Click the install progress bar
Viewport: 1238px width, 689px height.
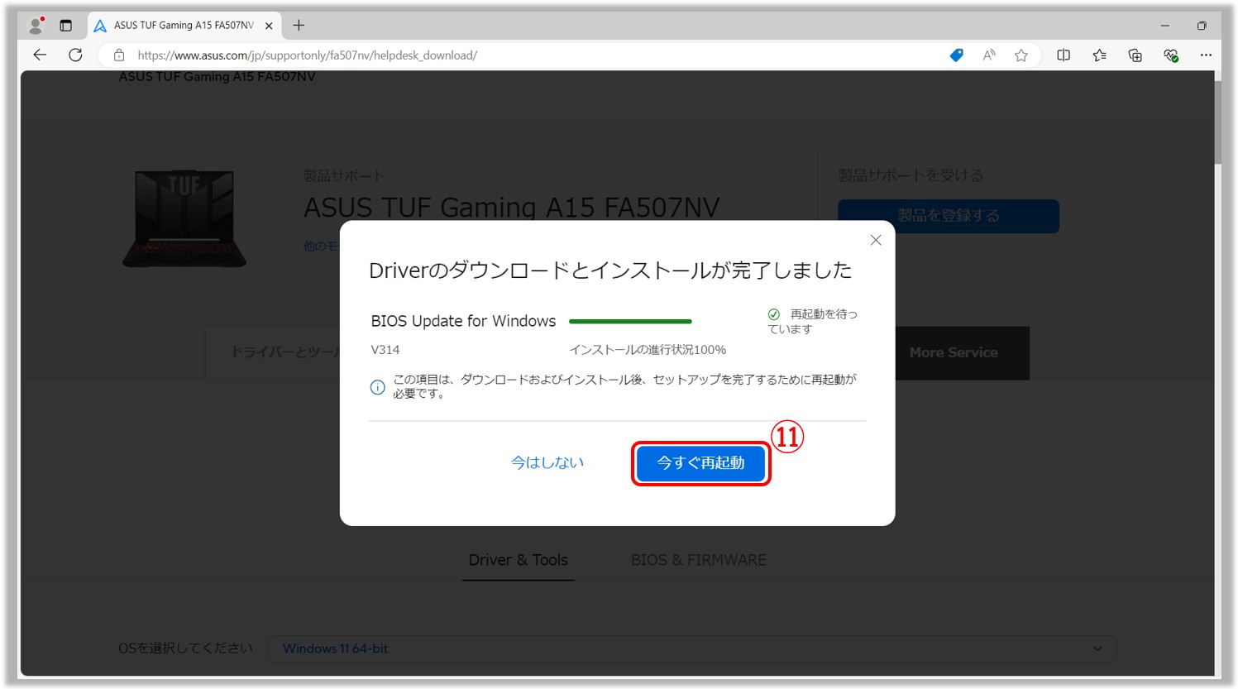pyautogui.click(x=630, y=321)
